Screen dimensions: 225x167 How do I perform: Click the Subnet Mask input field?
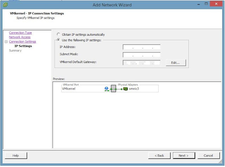coord(142,55)
